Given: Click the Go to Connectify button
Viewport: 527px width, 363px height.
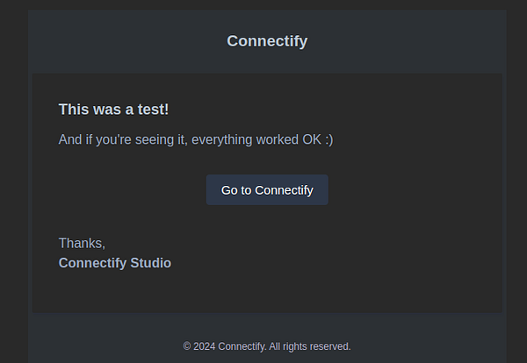Looking at the screenshot, I should 267,189.
